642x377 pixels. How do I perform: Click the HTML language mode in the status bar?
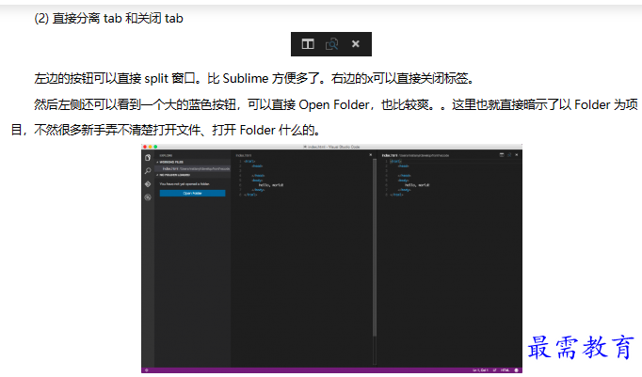[x=505, y=370]
